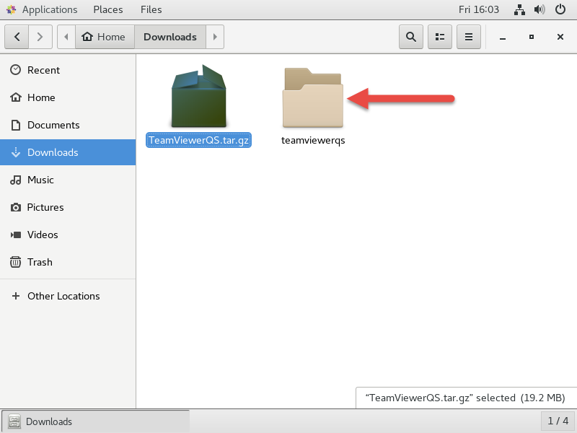Select the teamviewerqs folder icon

coord(313,98)
